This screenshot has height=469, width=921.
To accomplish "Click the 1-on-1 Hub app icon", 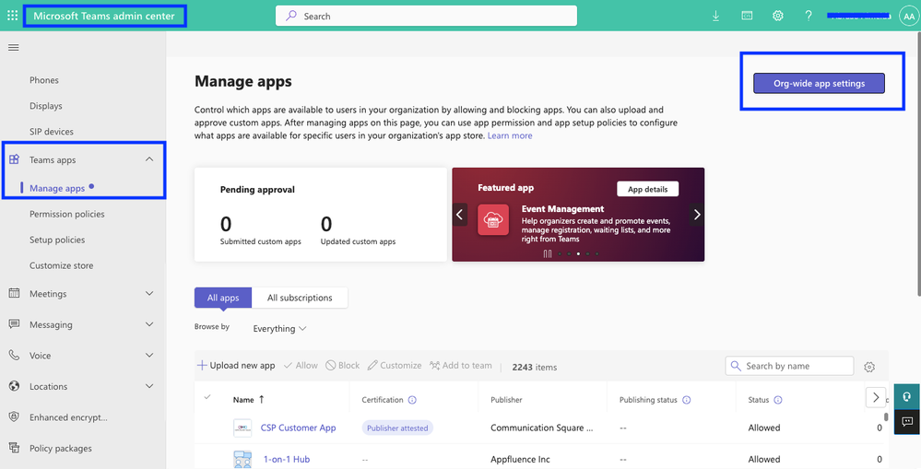I will point(242,459).
